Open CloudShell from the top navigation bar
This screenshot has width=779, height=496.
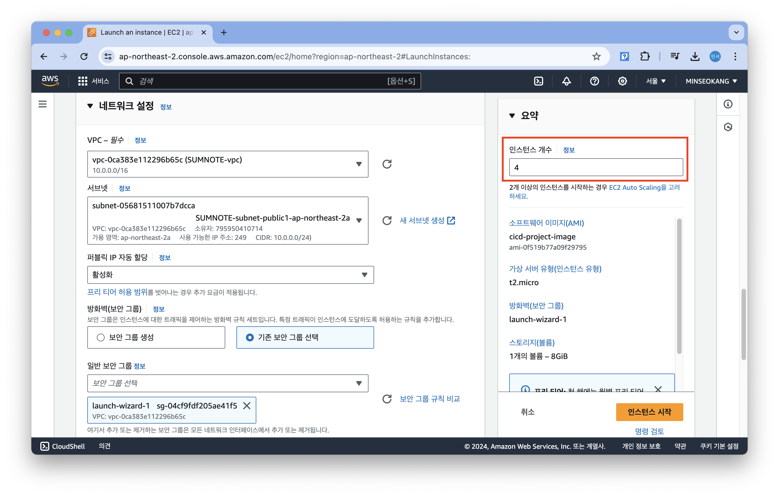click(x=538, y=81)
